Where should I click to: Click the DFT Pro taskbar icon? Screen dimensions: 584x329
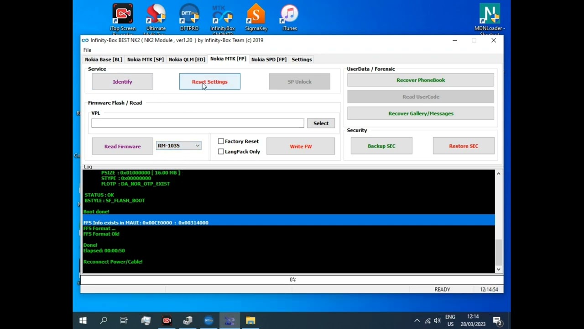pyautogui.click(x=209, y=321)
